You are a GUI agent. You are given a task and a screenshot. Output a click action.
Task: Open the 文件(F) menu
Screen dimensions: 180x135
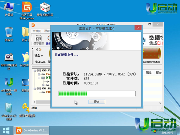pos(37,31)
